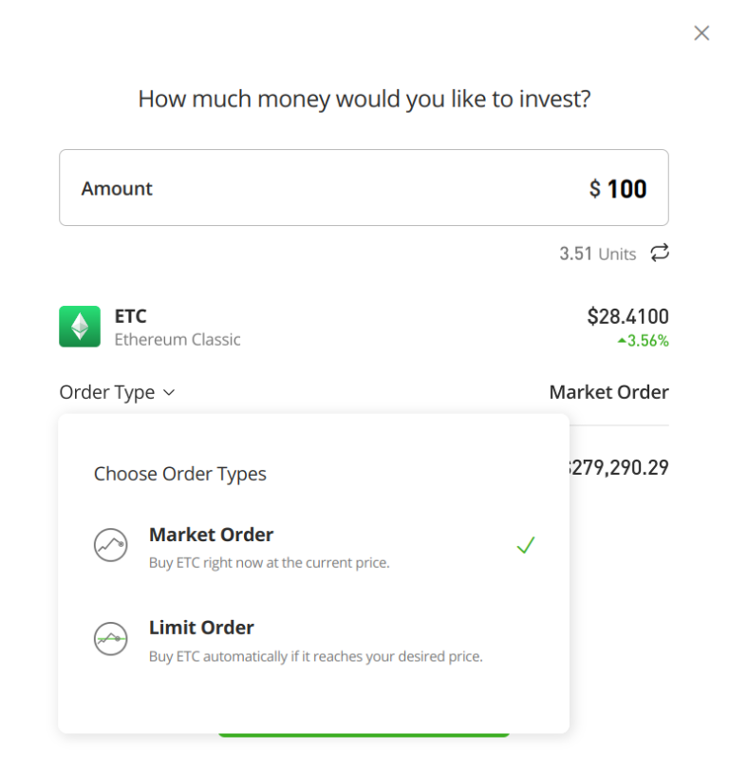Click the units conversion swap icon
Screen dimensions: 729x772
(659, 253)
